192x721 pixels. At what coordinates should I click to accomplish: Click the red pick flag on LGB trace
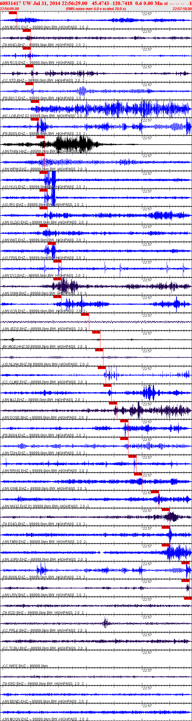tap(35, 101)
